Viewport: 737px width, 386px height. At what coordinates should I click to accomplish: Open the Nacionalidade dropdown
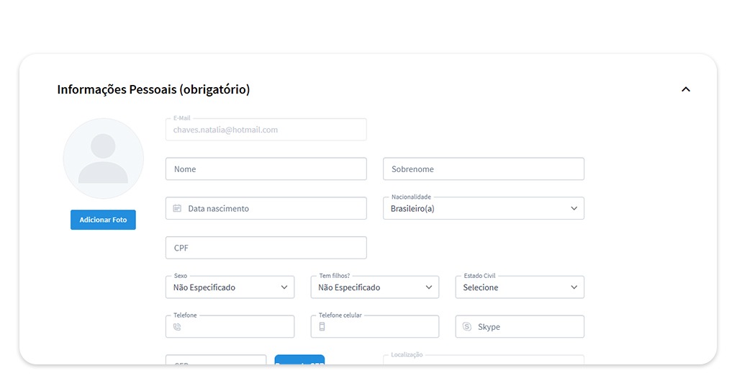point(483,209)
